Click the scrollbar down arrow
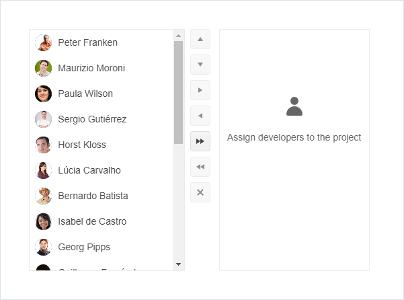 178,264
